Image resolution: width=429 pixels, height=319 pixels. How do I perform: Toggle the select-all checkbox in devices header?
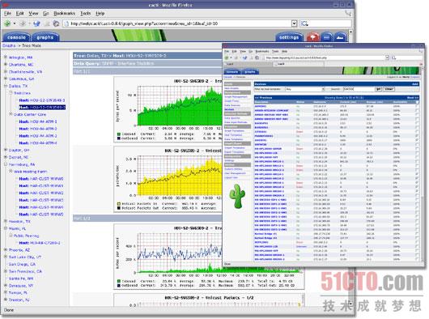click(x=417, y=102)
